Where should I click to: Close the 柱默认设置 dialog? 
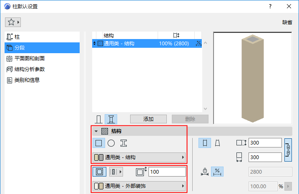(289, 6)
